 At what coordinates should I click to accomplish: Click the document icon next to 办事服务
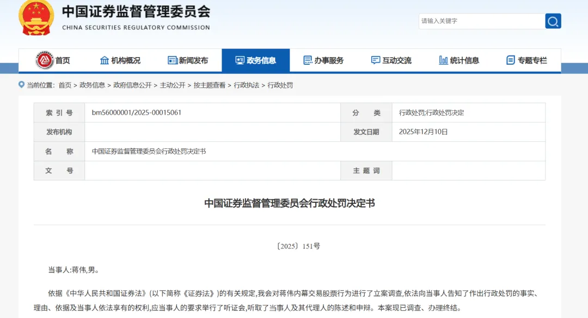point(308,60)
